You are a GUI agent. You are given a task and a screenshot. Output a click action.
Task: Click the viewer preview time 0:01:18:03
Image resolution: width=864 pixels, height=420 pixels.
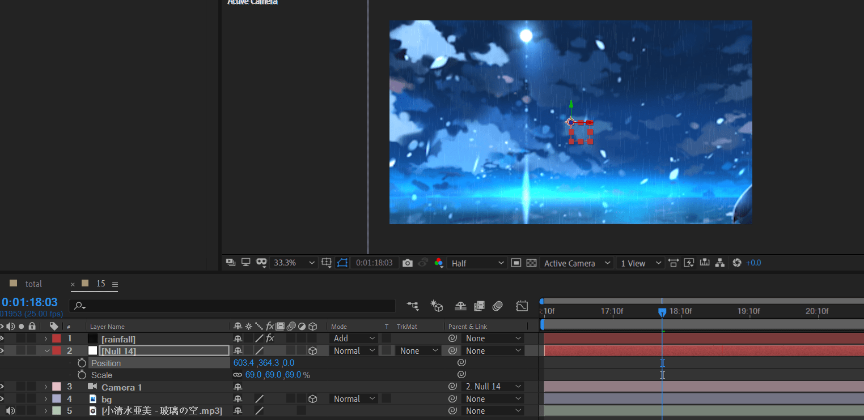tap(374, 263)
